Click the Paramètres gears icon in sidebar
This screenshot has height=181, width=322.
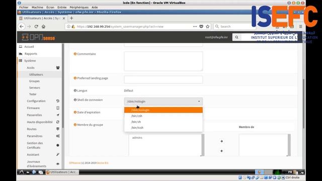click(x=58, y=136)
